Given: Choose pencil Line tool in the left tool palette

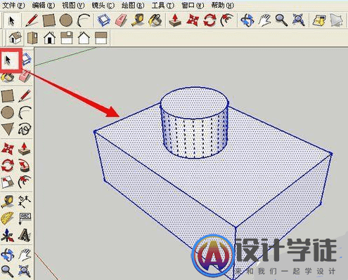Looking at the screenshot, I should click(x=25, y=95).
